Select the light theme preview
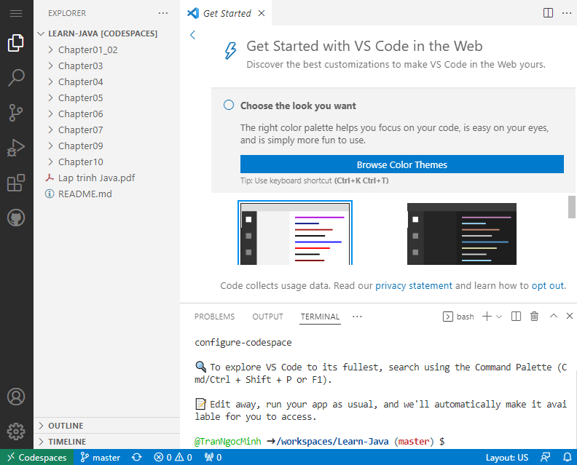This screenshot has width=577, height=465. [x=295, y=233]
